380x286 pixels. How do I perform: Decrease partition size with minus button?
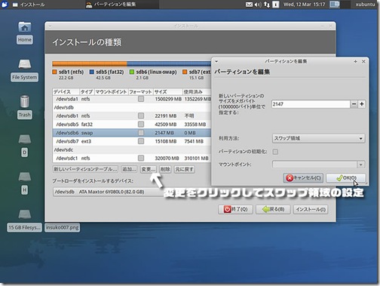point(354,104)
